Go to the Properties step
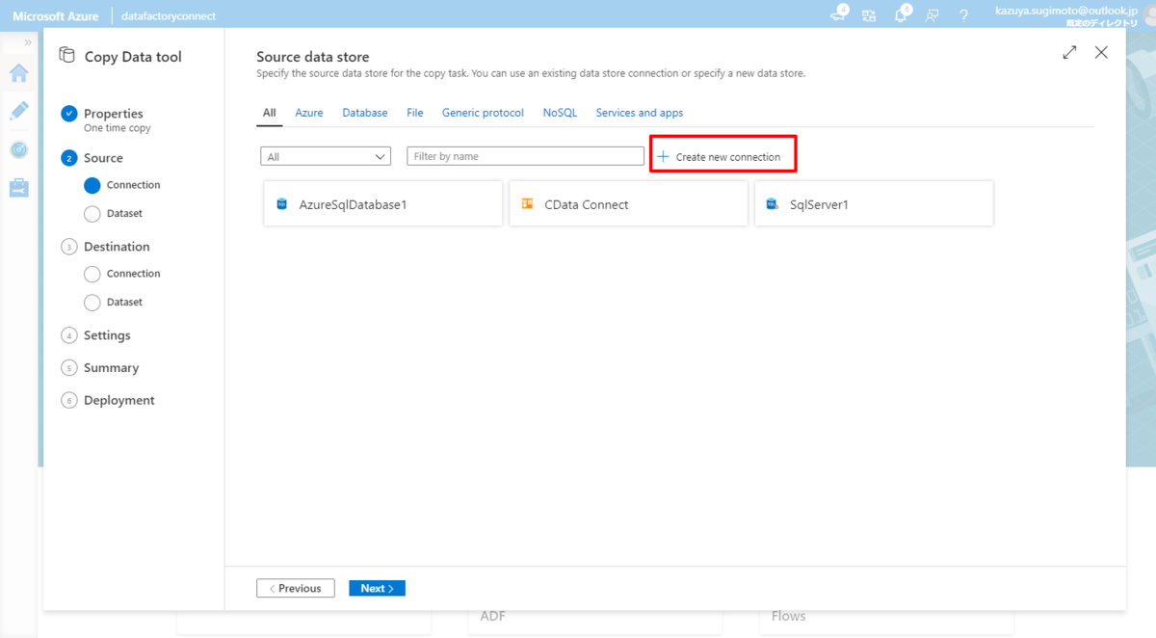This screenshot has width=1156, height=638. tap(113, 114)
